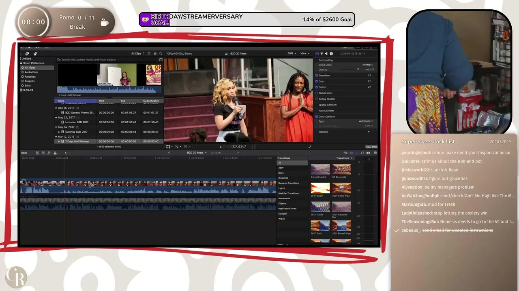Add a tracker with plus icon
The image size is (519, 291).
[369, 132]
